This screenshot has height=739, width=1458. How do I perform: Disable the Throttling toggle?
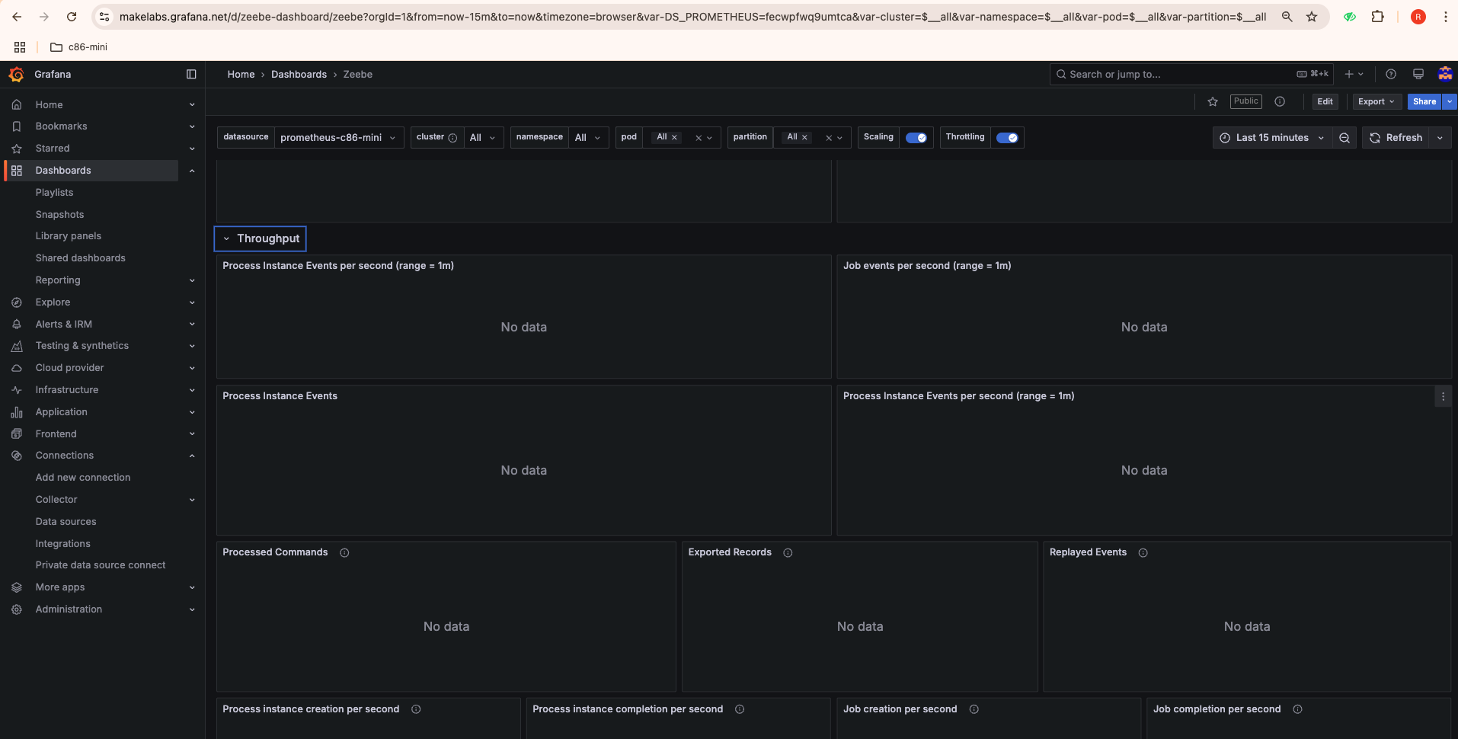[1008, 137]
